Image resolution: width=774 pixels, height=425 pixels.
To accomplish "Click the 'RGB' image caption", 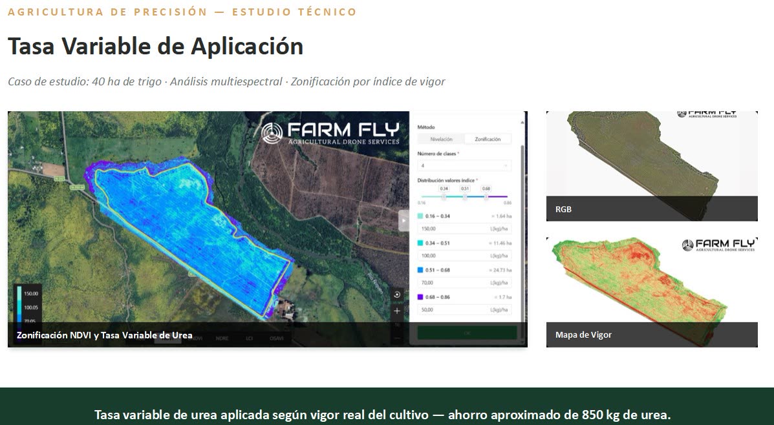I will tap(563, 209).
